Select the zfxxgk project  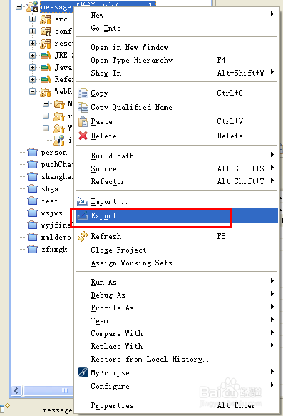(54, 250)
